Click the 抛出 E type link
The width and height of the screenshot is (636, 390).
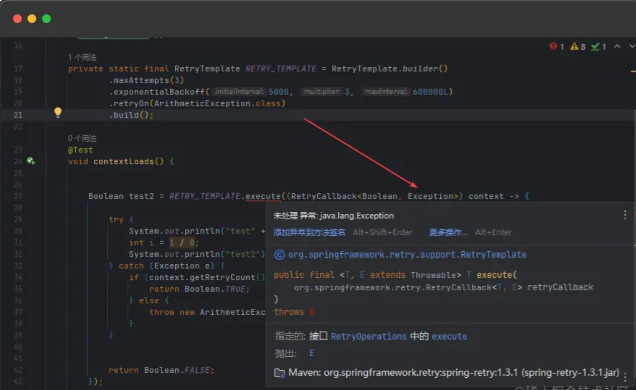(x=311, y=353)
